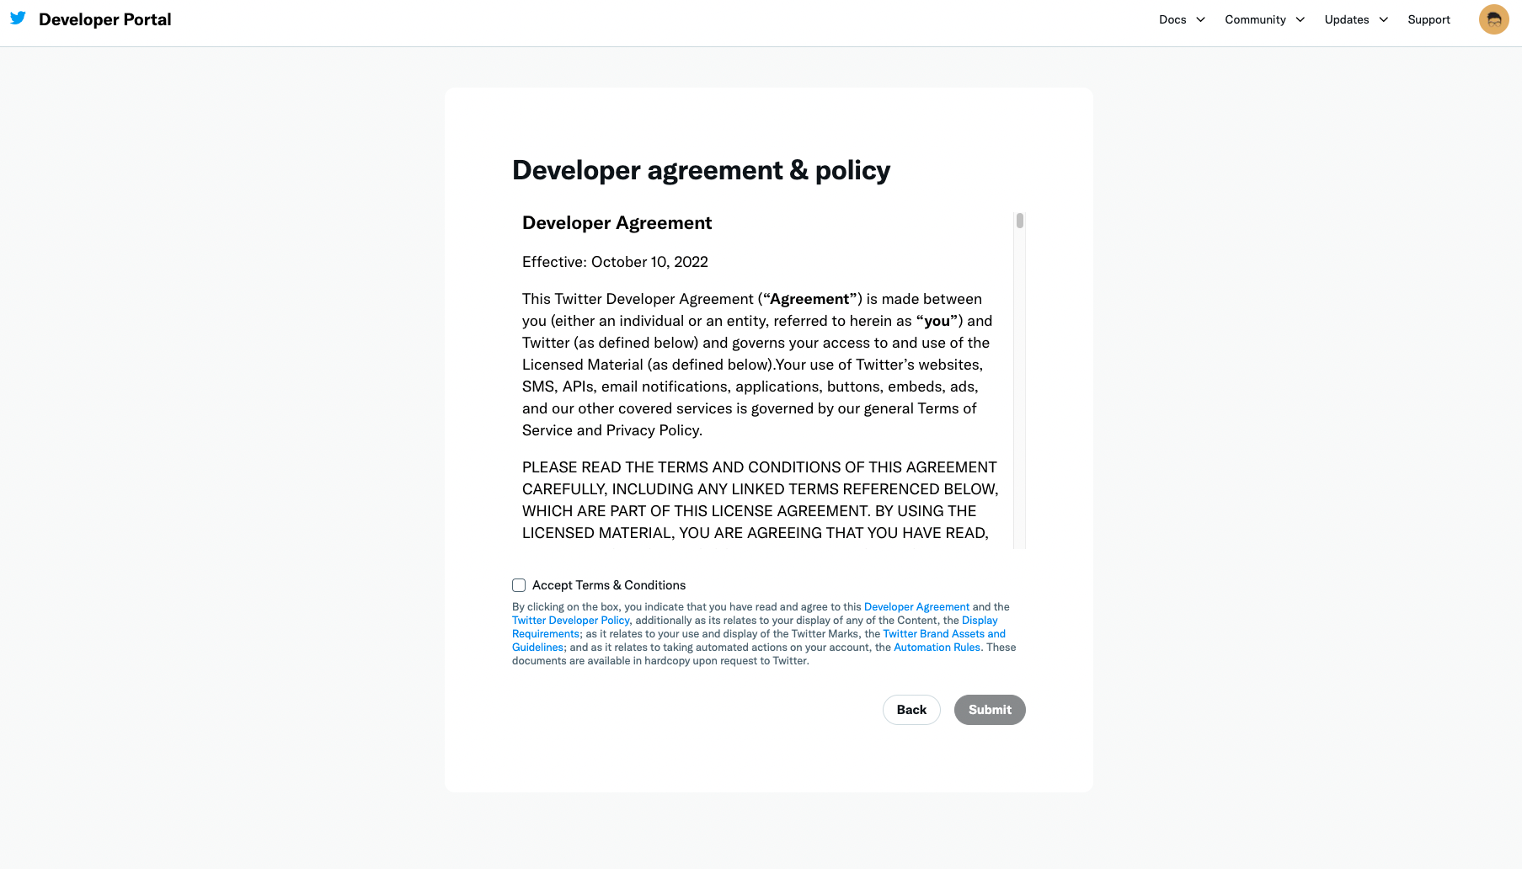Open the user profile avatar
Image resolution: width=1522 pixels, height=869 pixels.
[1493, 19]
